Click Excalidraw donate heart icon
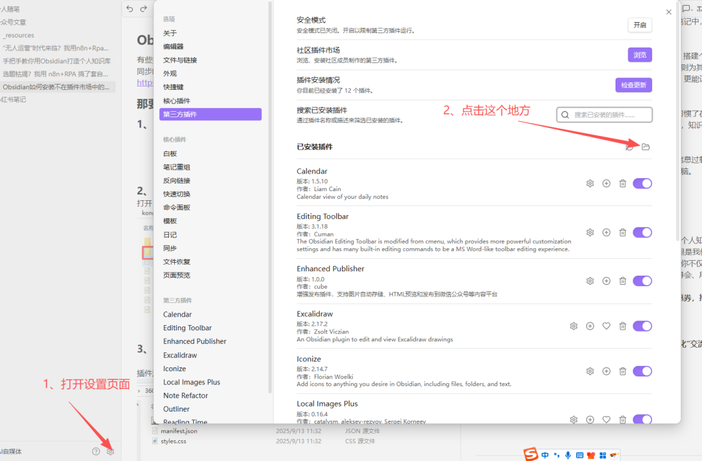702x461 pixels. click(x=606, y=326)
